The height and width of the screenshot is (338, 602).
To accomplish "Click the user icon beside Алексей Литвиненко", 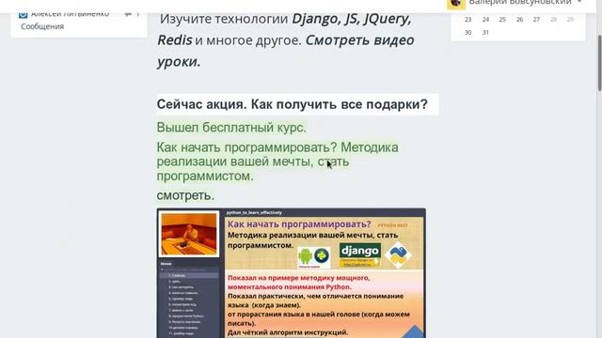I will (x=23, y=14).
